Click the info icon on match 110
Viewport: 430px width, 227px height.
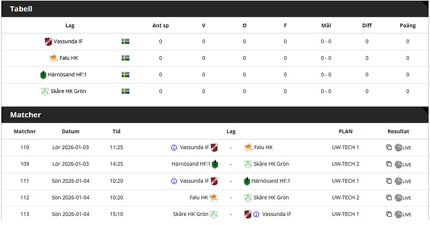[174, 148]
